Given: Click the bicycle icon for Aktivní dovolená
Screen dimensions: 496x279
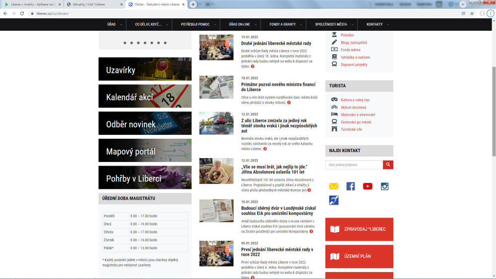Looking at the screenshot, I should [x=334, y=107].
